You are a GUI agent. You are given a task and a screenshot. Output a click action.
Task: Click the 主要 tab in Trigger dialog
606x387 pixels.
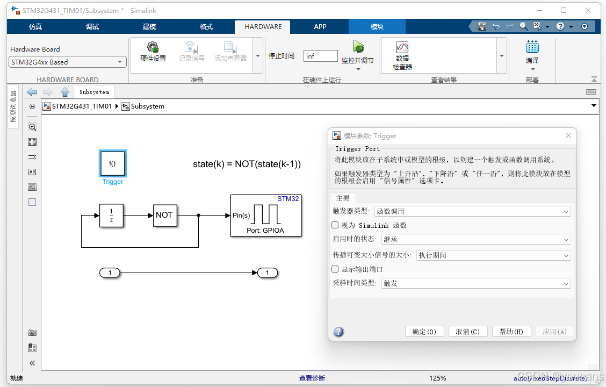coord(343,198)
